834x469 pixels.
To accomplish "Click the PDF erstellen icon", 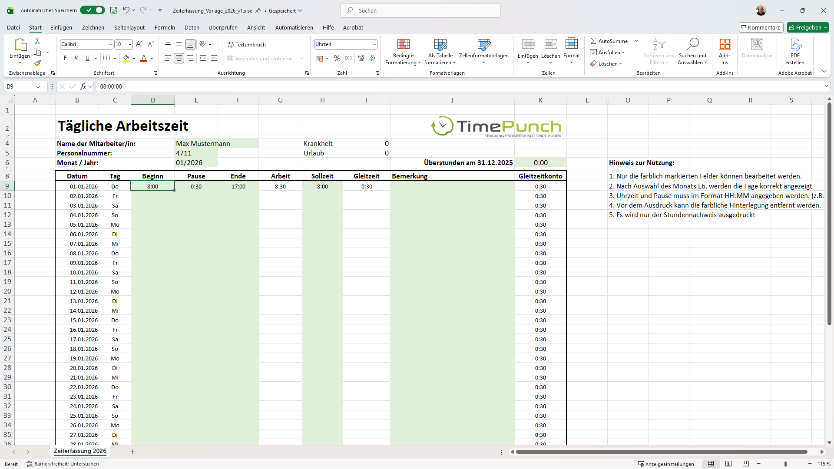I will 795,44.
